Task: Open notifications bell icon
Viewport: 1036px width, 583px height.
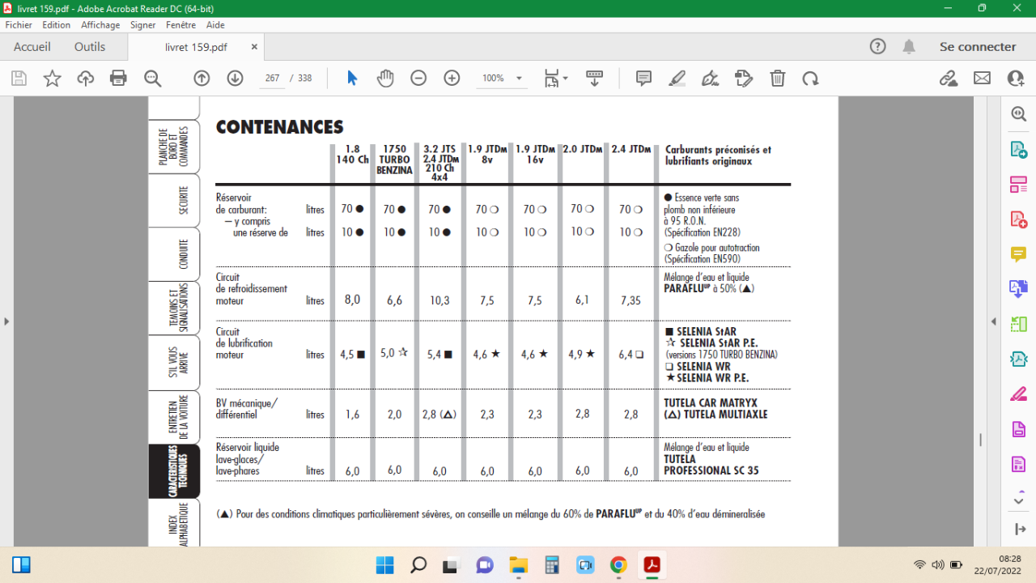Action: tap(909, 47)
